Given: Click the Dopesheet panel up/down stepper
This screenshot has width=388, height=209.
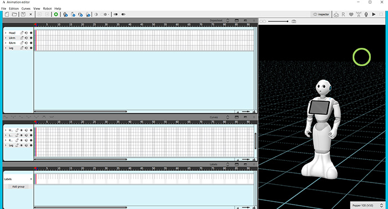Looking at the screenshot, I should click(x=228, y=20).
